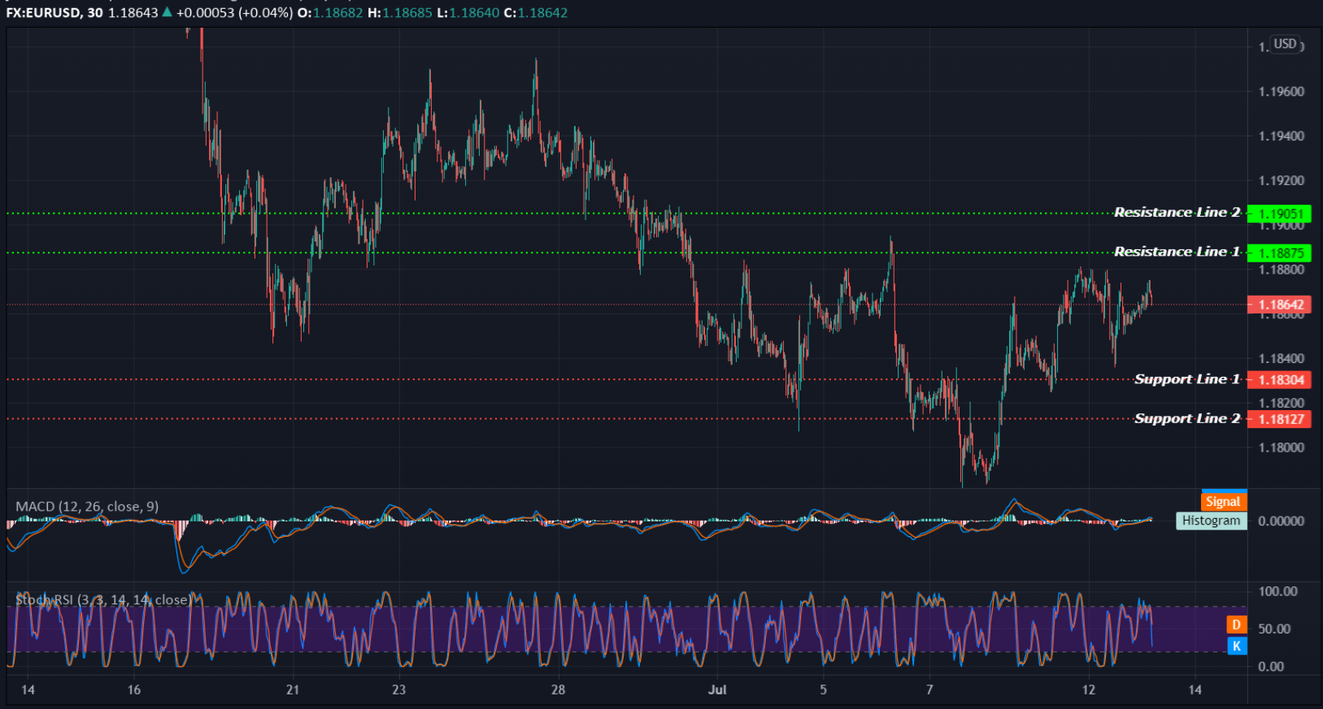This screenshot has width=1323, height=709.
Task: Click the 12 date label on time axis
Action: [x=1089, y=690]
